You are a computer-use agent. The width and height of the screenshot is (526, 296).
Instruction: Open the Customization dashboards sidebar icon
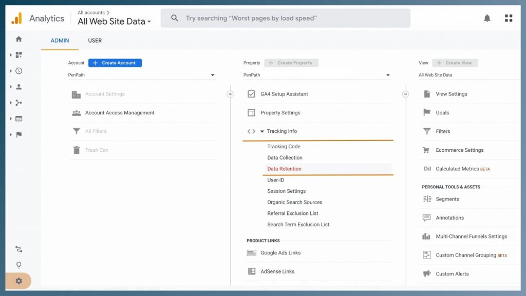click(x=19, y=54)
